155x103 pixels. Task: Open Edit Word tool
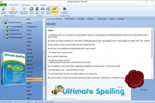(48, 11)
